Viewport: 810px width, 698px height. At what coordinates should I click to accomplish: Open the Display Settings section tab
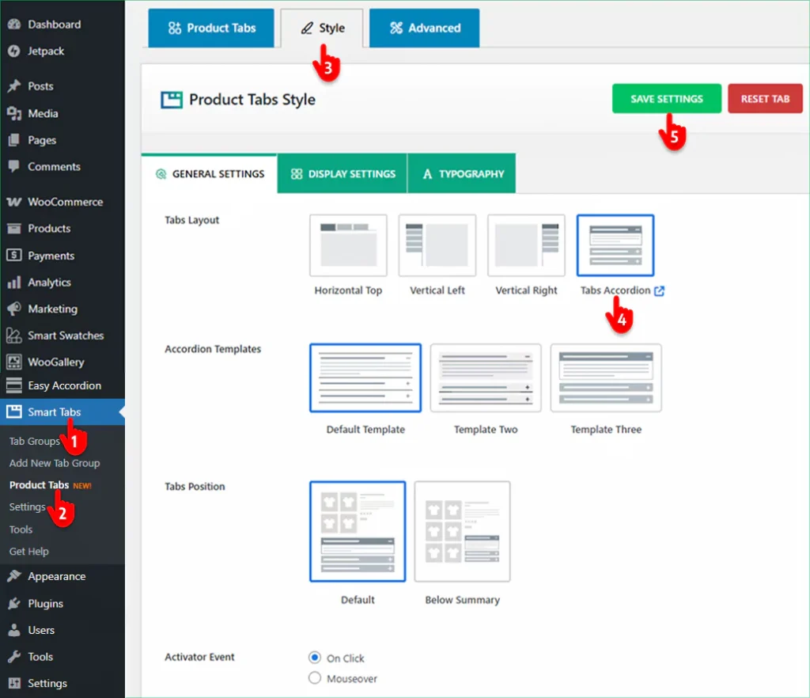343,174
